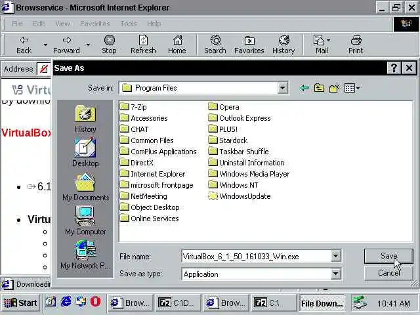Expand the Save as type dropdown

335,274
